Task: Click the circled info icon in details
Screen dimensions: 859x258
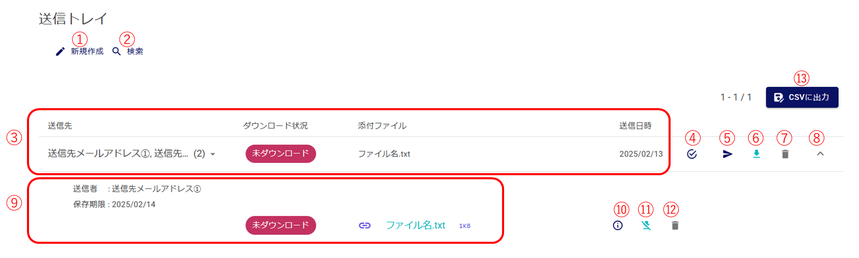Action: (x=618, y=225)
